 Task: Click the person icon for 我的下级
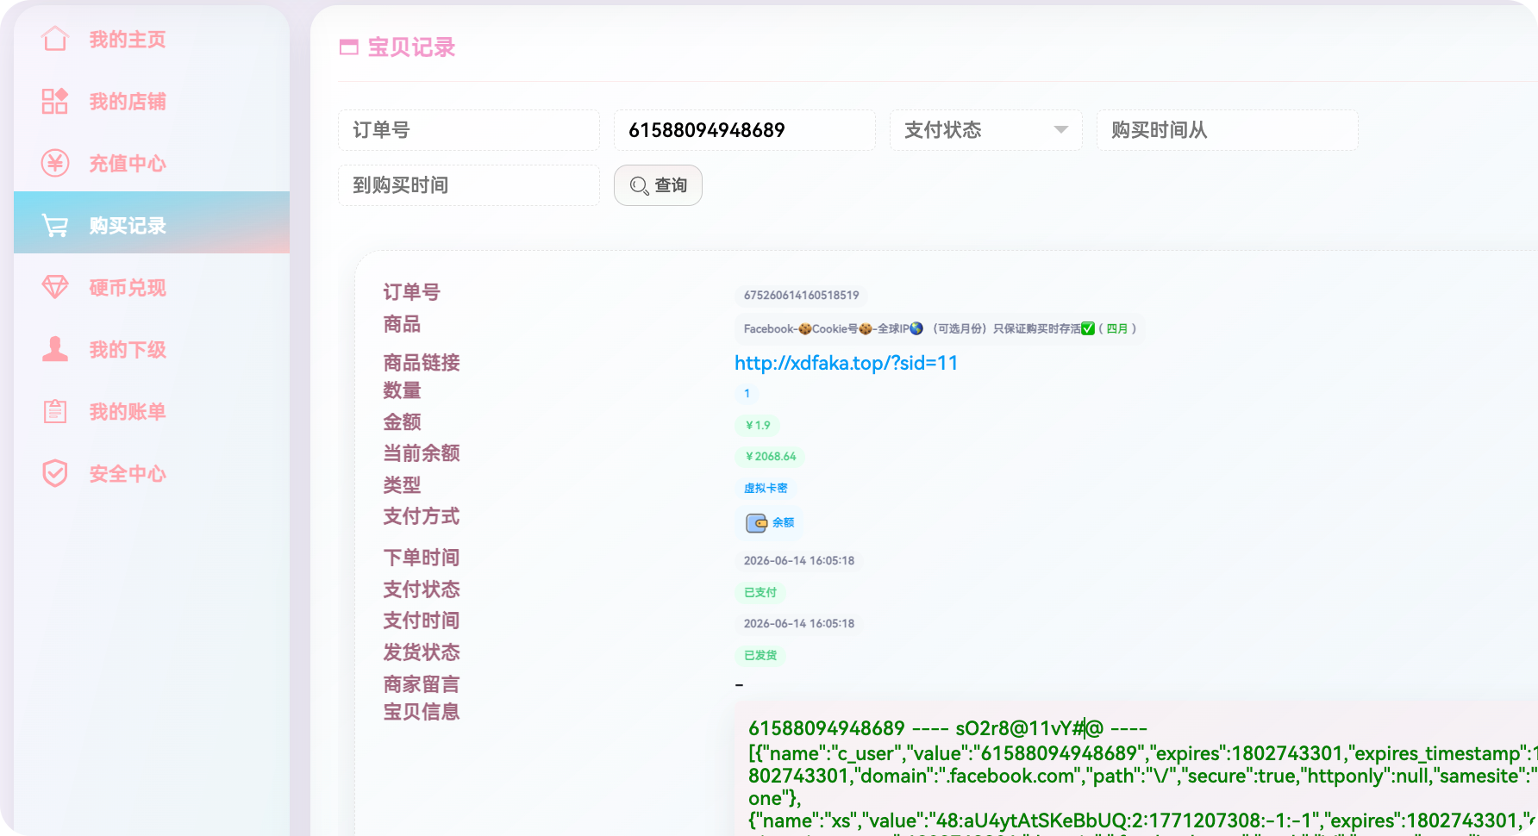[x=55, y=349]
